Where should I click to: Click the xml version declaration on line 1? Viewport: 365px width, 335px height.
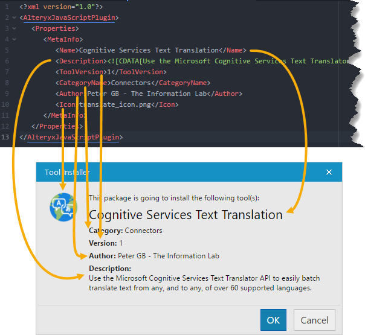(61, 7)
